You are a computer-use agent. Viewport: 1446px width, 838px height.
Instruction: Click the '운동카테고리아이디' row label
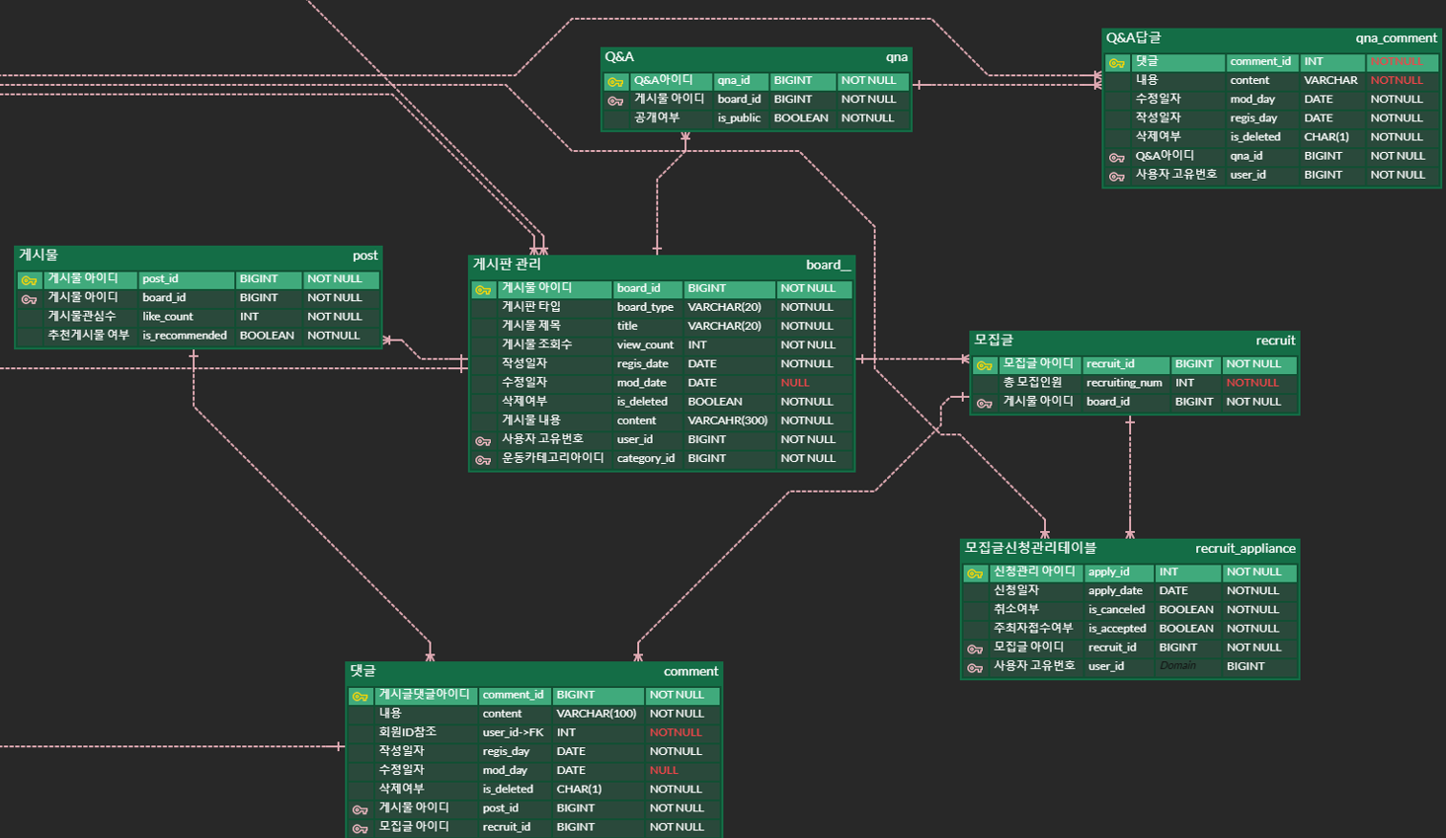(553, 458)
